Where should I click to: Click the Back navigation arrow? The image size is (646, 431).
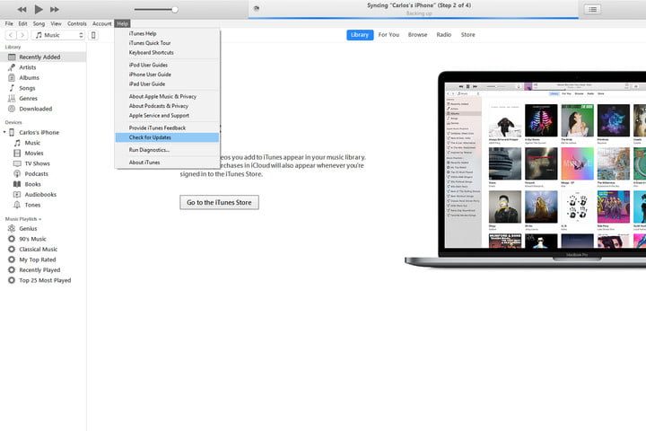point(10,35)
